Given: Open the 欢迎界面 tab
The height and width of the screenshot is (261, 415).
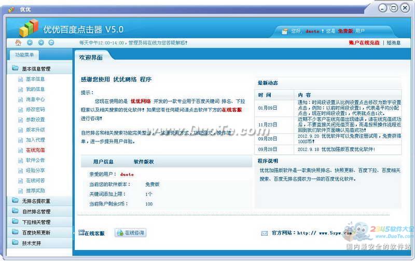Looking at the screenshot, I should coord(91,57).
